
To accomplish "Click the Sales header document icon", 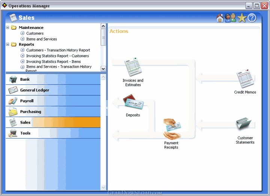I will (13, 18).
